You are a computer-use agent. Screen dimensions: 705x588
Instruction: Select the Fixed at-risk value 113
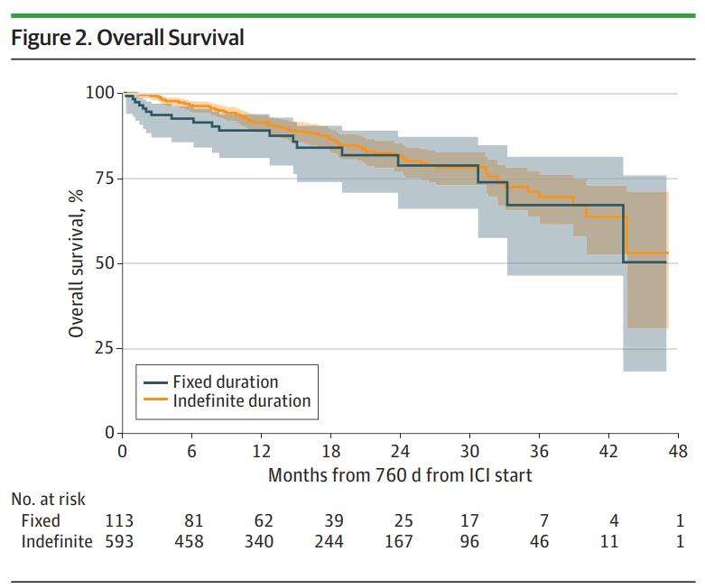(118, 520)
